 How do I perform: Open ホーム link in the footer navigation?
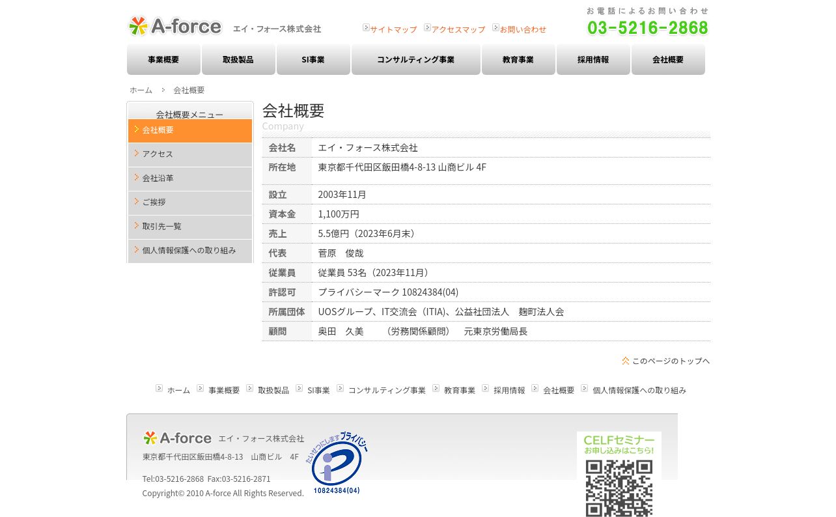click(x=178, y=390)
